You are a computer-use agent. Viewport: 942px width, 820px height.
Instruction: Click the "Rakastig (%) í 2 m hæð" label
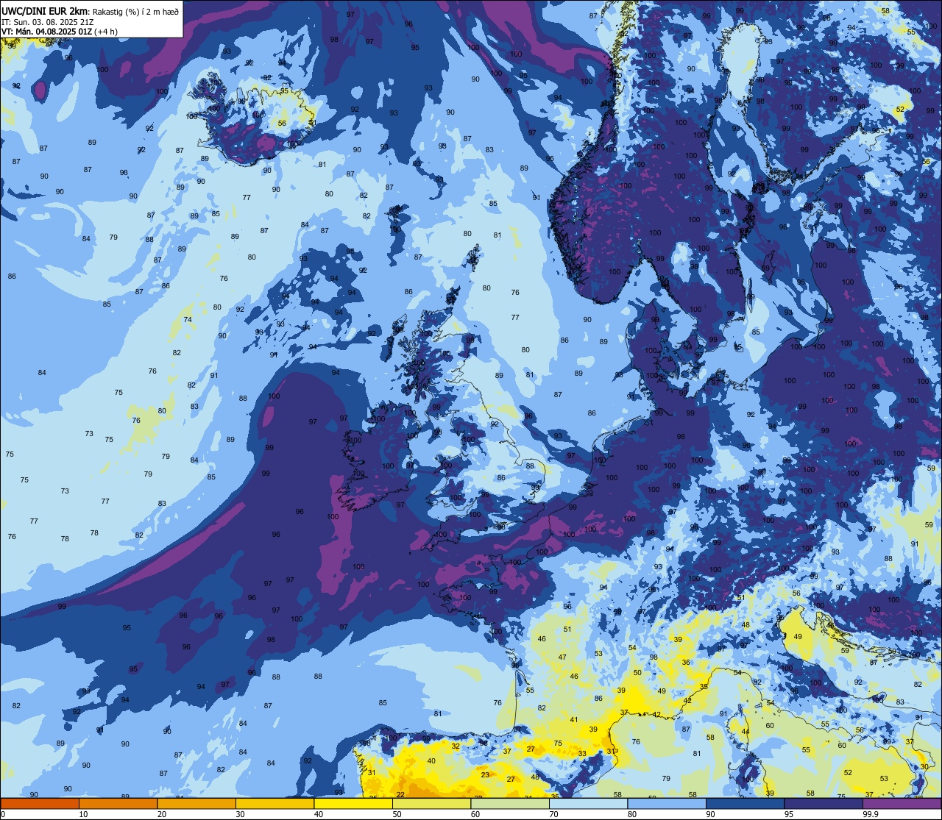pos(135,11)
